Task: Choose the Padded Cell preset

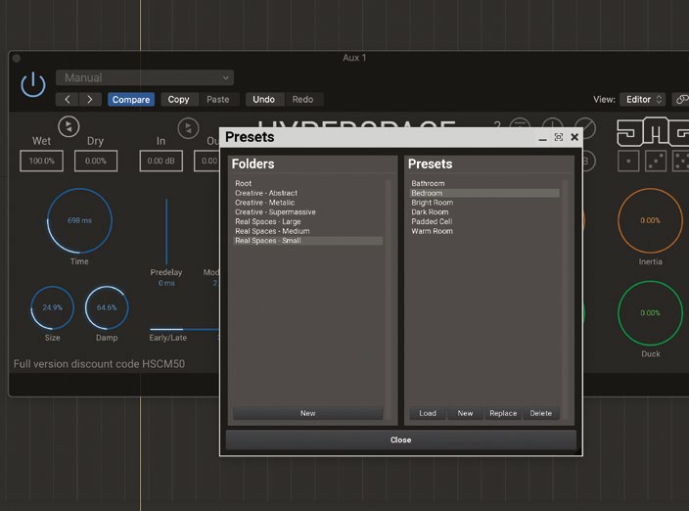Action: pos(432,221)
